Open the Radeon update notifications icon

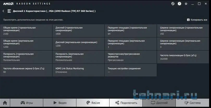pos(173,4)
